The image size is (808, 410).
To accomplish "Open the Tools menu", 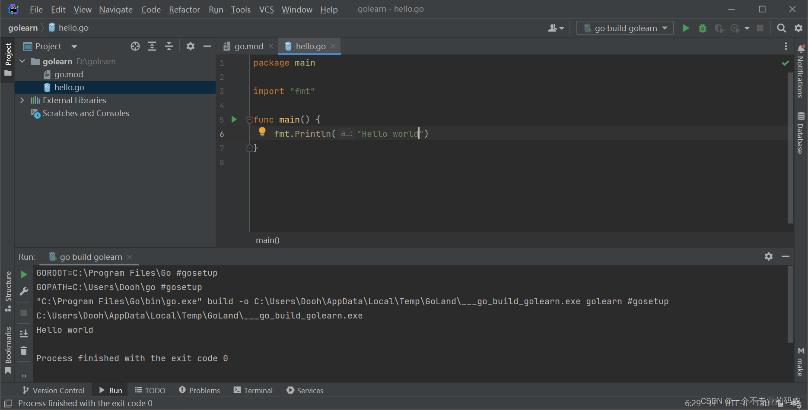I will (x=241, y=9).
